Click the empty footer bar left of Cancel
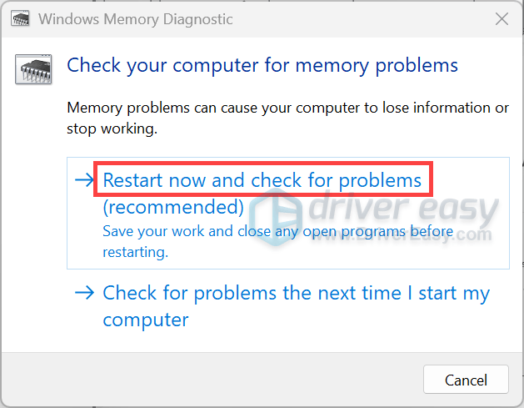 coord(212,380)
